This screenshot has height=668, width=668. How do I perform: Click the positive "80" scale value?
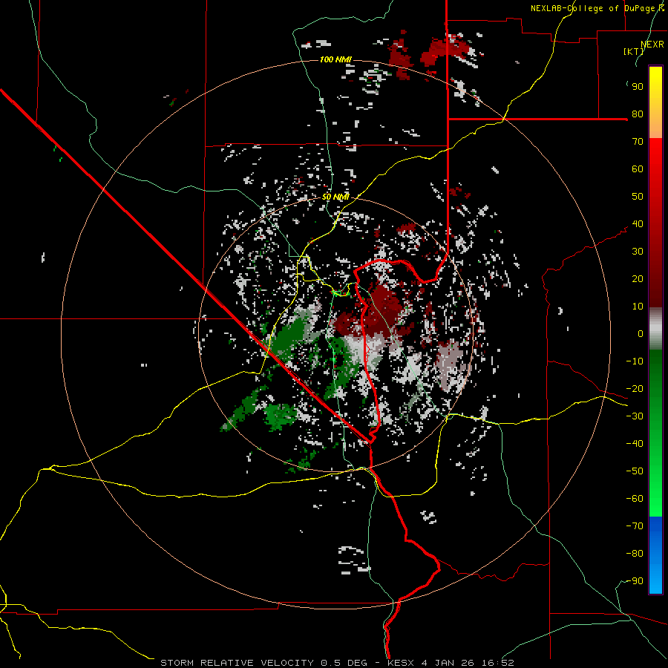click(638, 114)
